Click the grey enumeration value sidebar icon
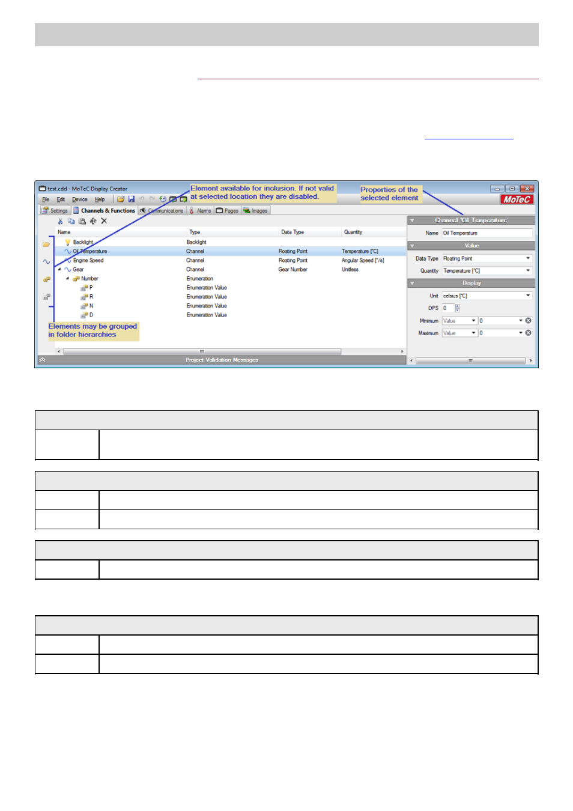Viewport: 573px width, 811px height. pyautogui.click(x=46, y=297)
